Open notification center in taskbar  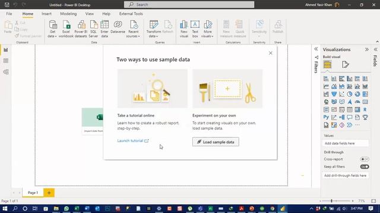tap(370, 208)
